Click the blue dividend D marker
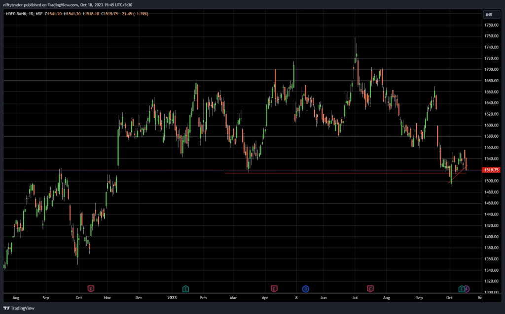505x314 pixels. (x=306, y=289)
